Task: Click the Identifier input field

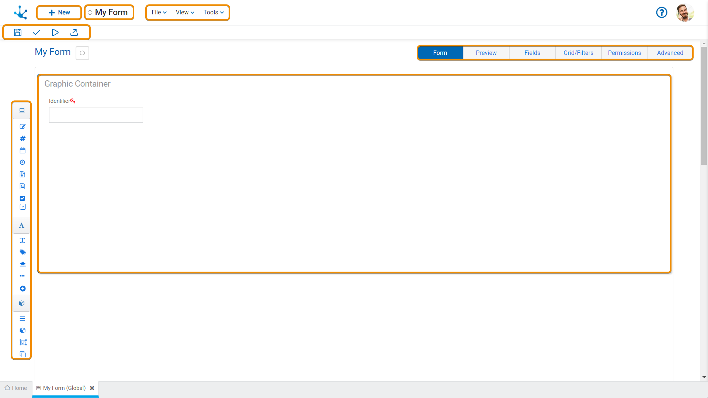Action: pos(96,115)
